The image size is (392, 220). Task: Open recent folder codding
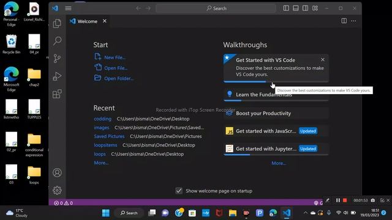[102, 119]
